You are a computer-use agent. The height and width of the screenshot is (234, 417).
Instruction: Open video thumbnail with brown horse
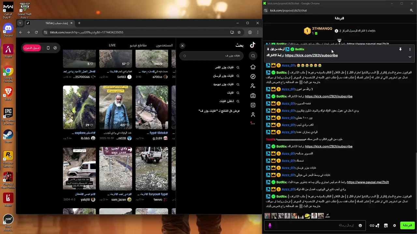point(152,107)
